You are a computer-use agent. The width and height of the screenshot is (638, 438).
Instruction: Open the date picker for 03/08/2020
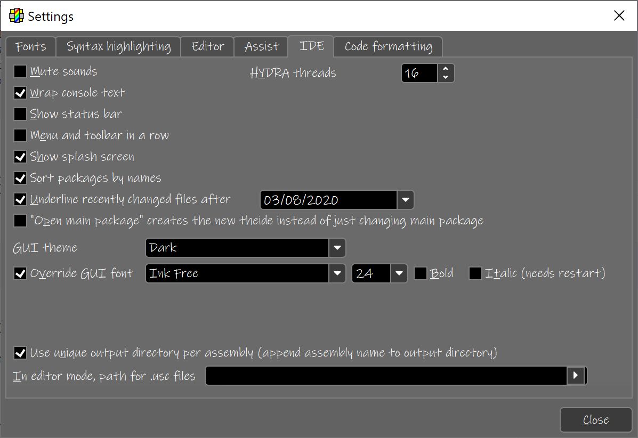[405, 200]
